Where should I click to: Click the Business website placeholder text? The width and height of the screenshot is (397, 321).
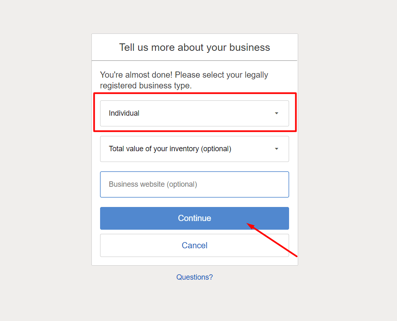click(153, 184)
